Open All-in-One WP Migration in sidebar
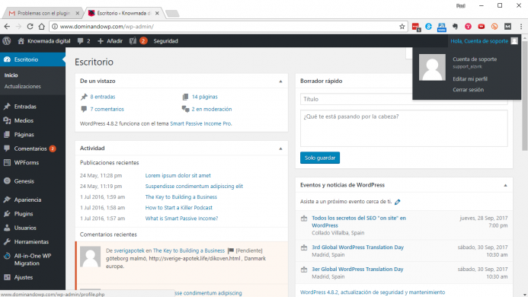The width and height of the screenshot is (528, 297). coord(33,260)
